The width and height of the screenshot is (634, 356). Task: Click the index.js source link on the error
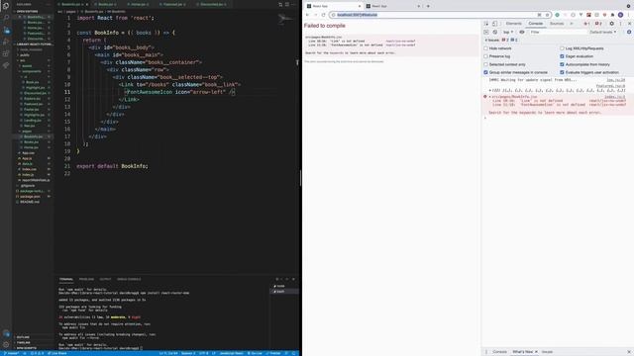point(614,97)
